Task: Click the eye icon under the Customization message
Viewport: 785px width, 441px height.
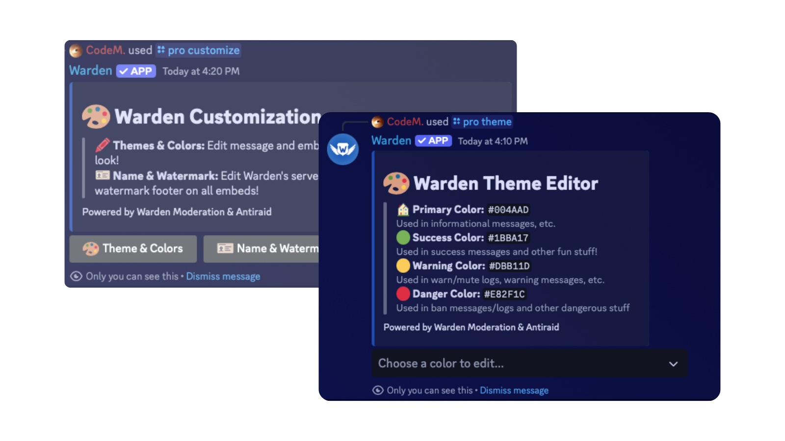Action: [76, 276]
